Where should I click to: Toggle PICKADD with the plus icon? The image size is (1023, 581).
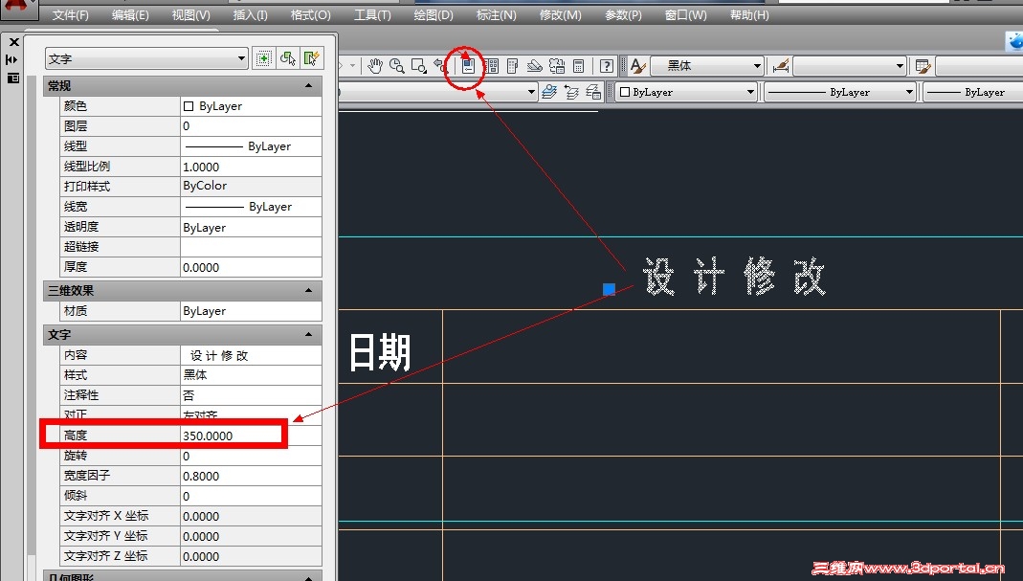(263, 58)
